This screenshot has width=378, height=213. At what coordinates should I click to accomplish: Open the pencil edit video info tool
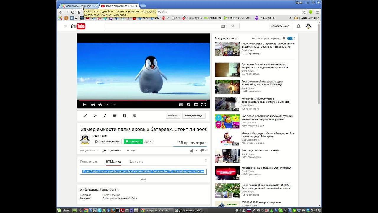pos(85,116)
